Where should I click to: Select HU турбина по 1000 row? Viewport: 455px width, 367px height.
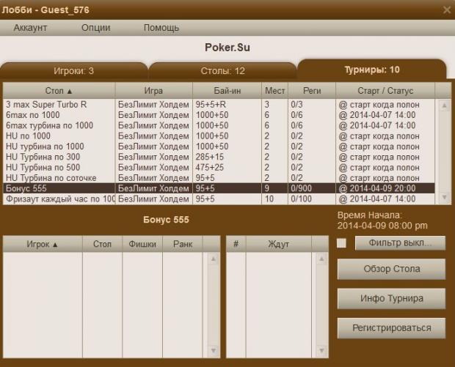[219, 147]
